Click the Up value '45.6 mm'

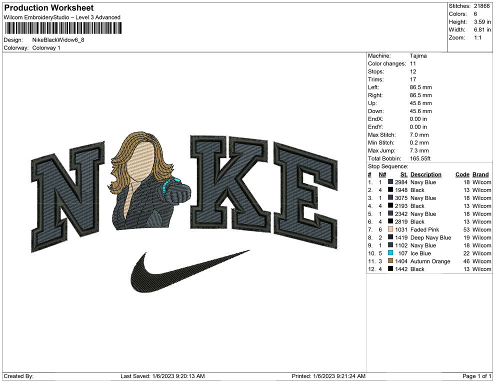421,103
